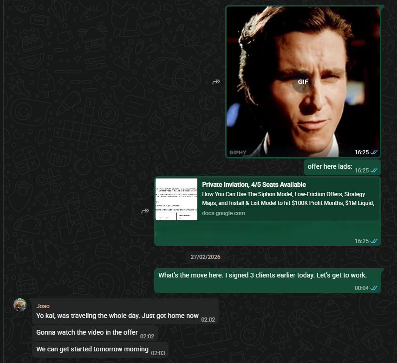Select the "What's the move here" message bubble
The image size is (397, 363).
[x=262, y=275]
